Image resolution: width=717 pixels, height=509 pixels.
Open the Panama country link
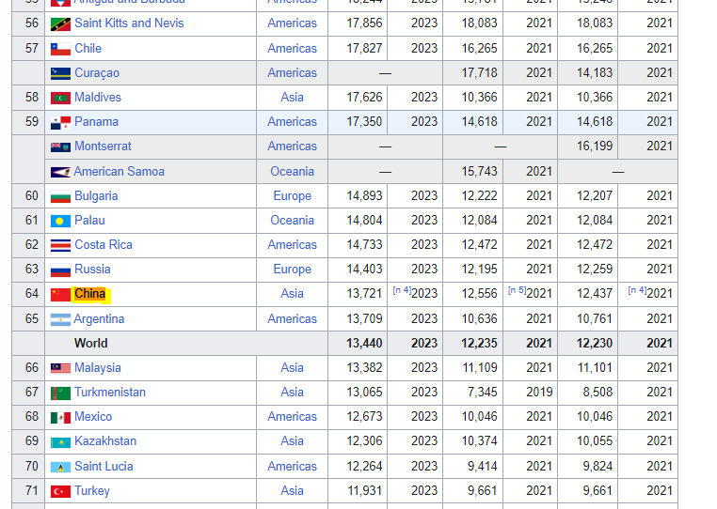(96, 122)
